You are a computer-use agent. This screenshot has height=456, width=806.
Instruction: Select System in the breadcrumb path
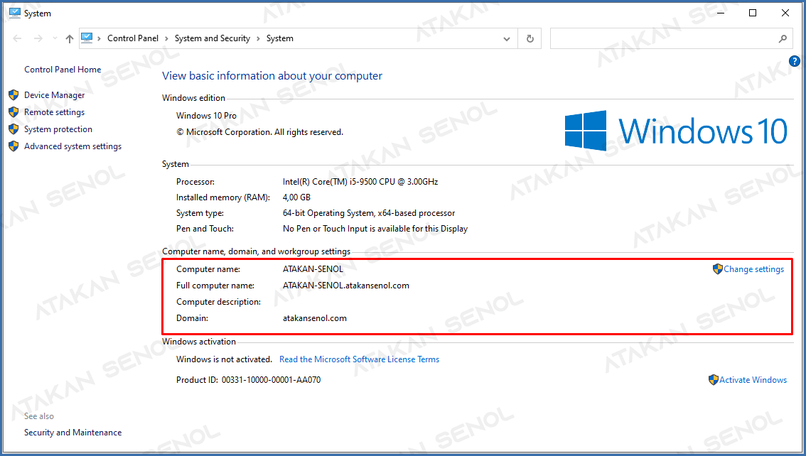click(279, 38)
